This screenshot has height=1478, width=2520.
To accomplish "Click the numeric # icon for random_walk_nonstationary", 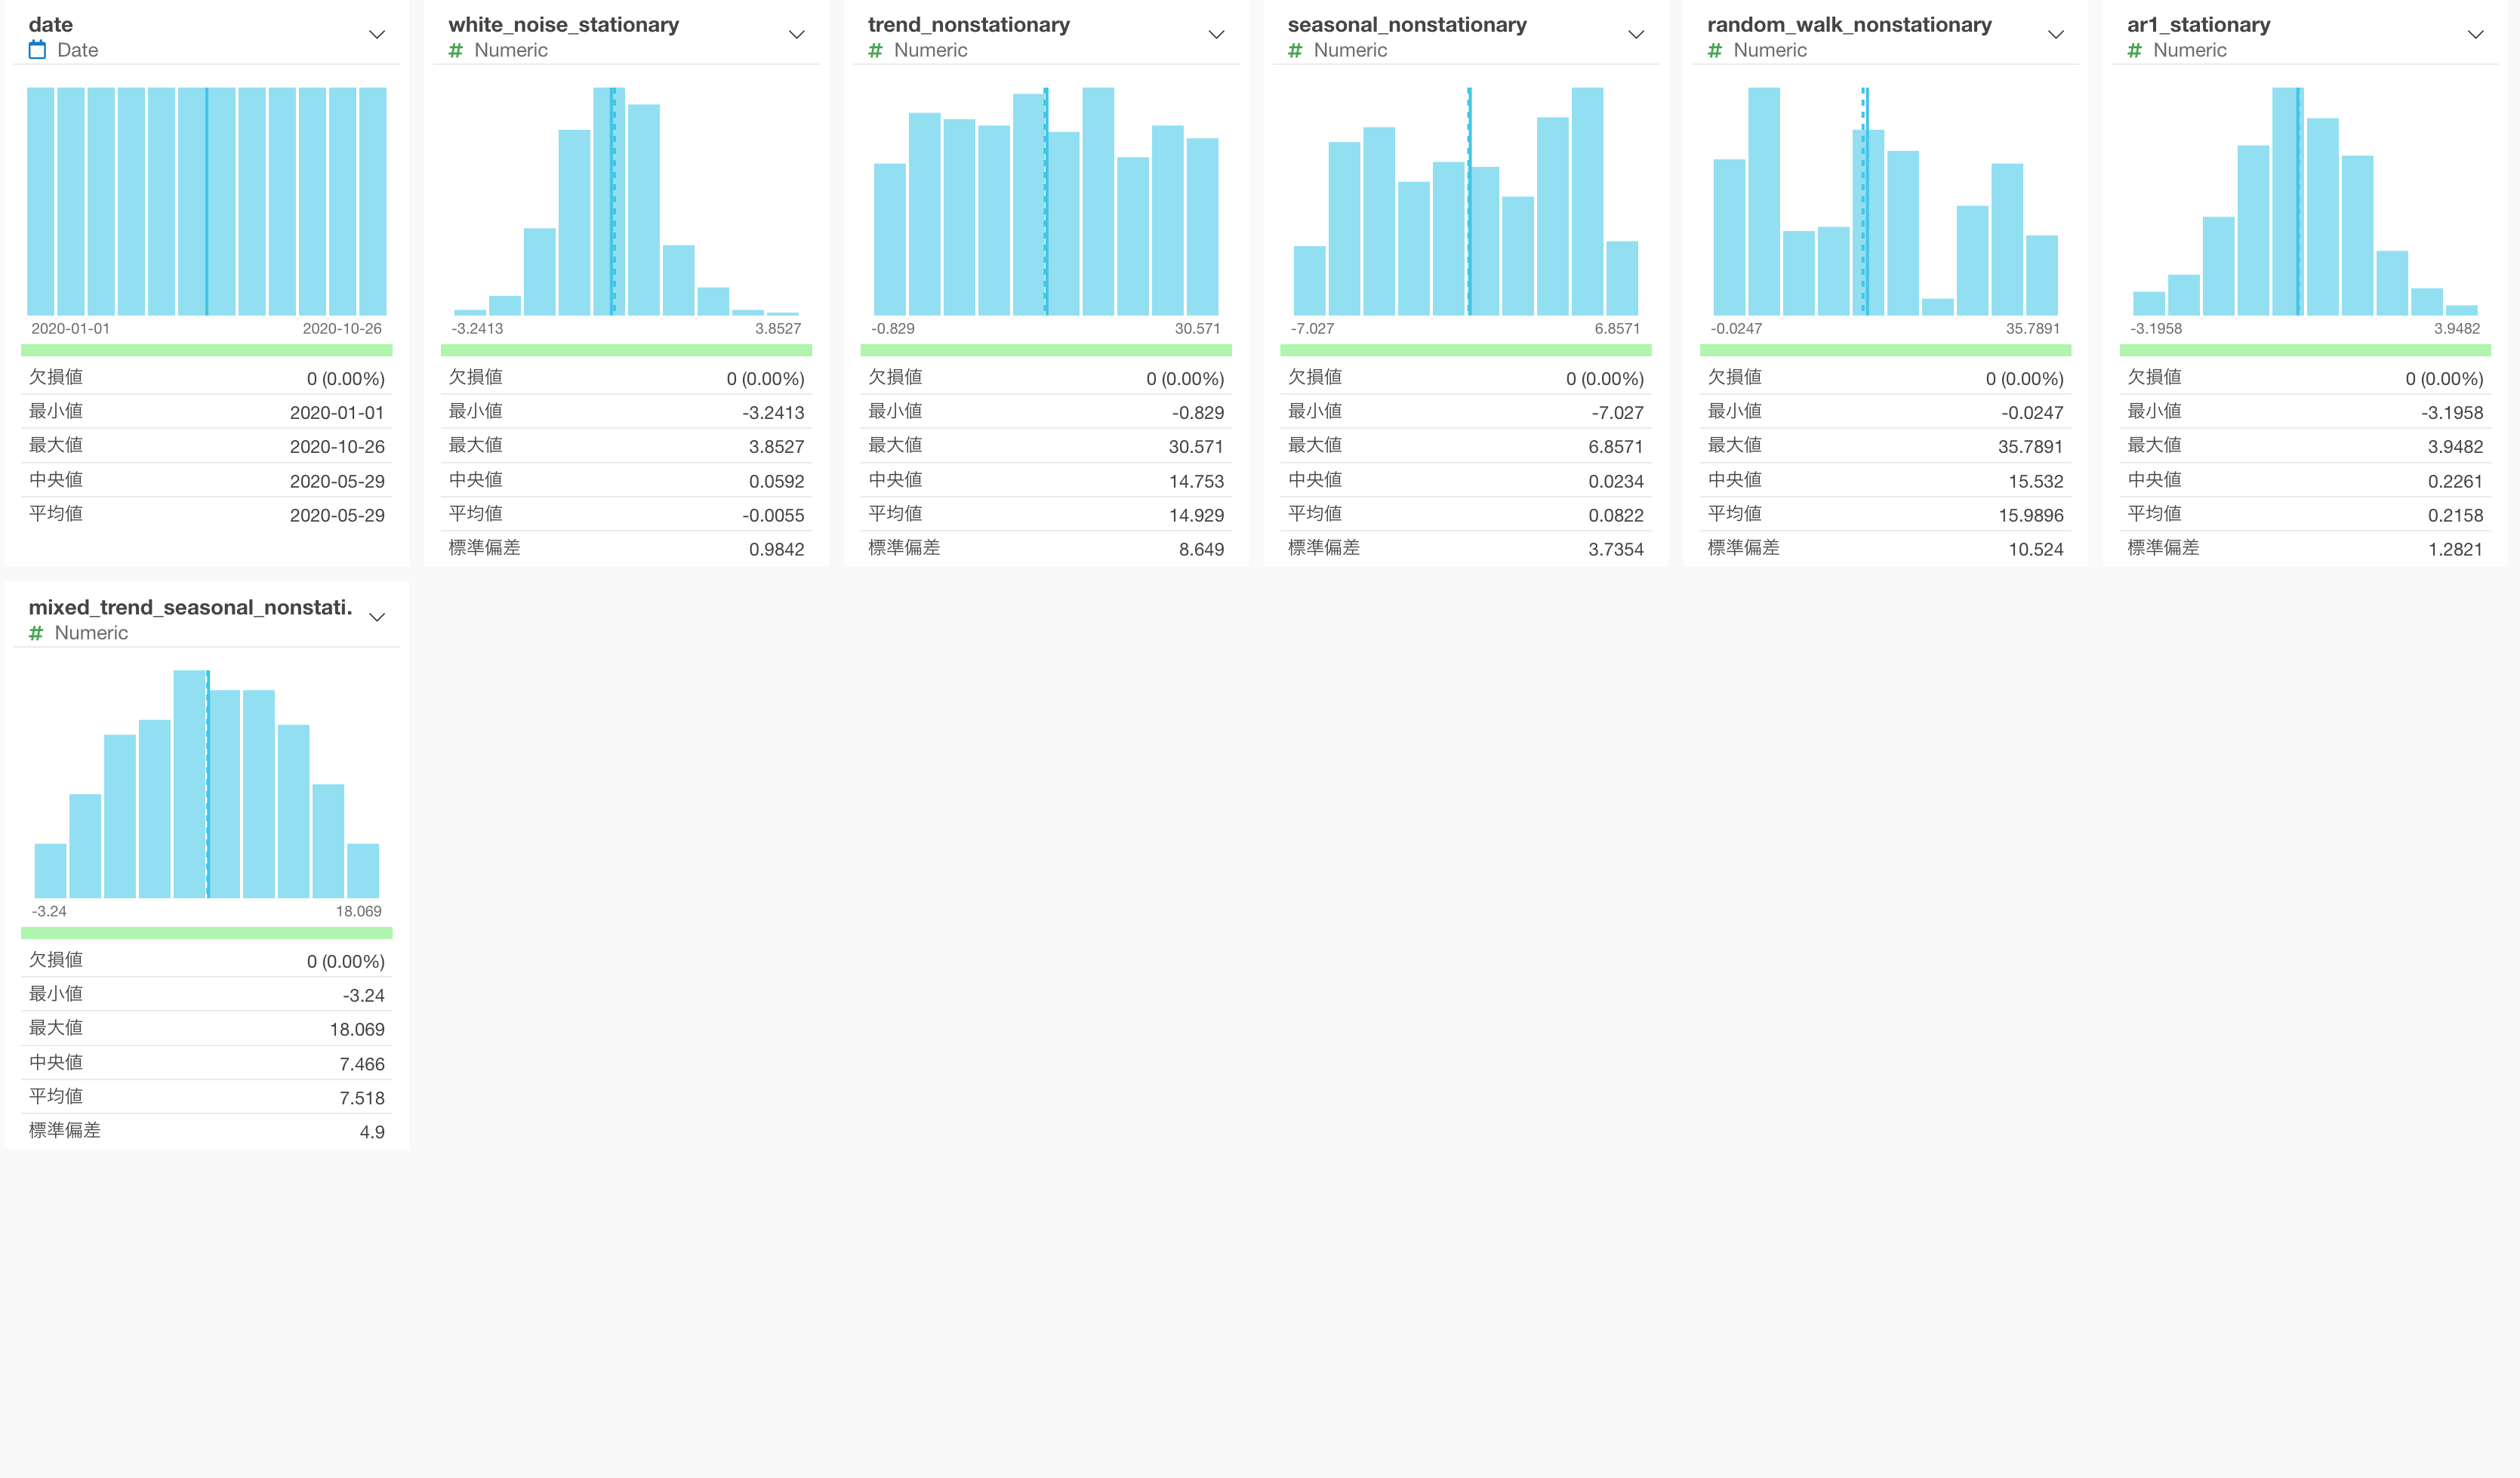I will click(1715, 50).
